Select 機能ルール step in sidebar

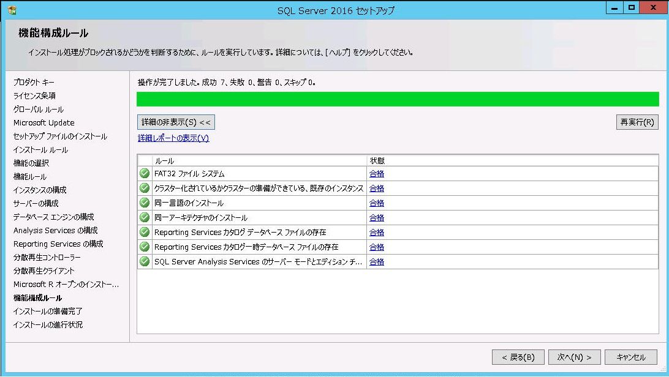coord(30,177)
